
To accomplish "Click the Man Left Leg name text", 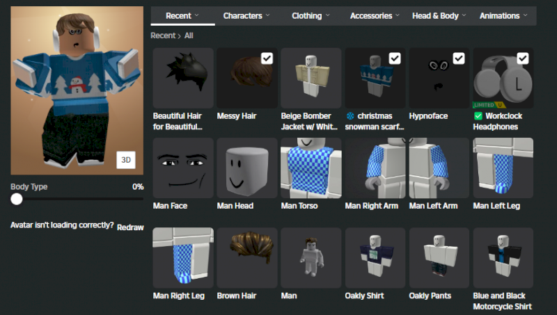I will click(x=496, y=206).
